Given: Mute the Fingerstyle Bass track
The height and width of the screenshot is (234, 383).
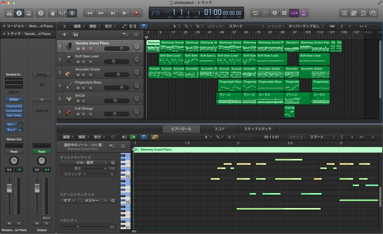Looking at the screenshot, I should (78, 88).
